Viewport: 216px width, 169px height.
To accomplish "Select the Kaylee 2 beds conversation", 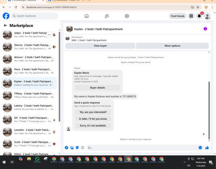I will click(29, 83).
